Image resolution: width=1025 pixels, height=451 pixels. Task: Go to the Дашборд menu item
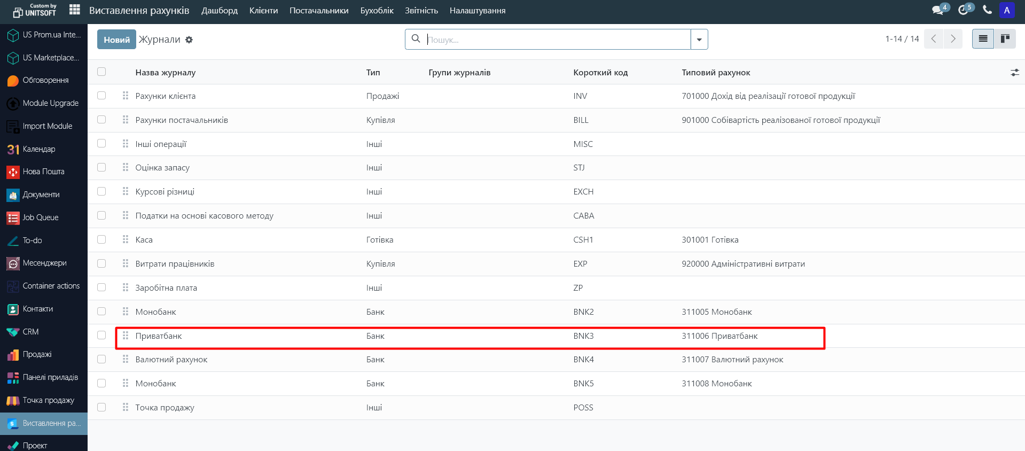[219, 11]
